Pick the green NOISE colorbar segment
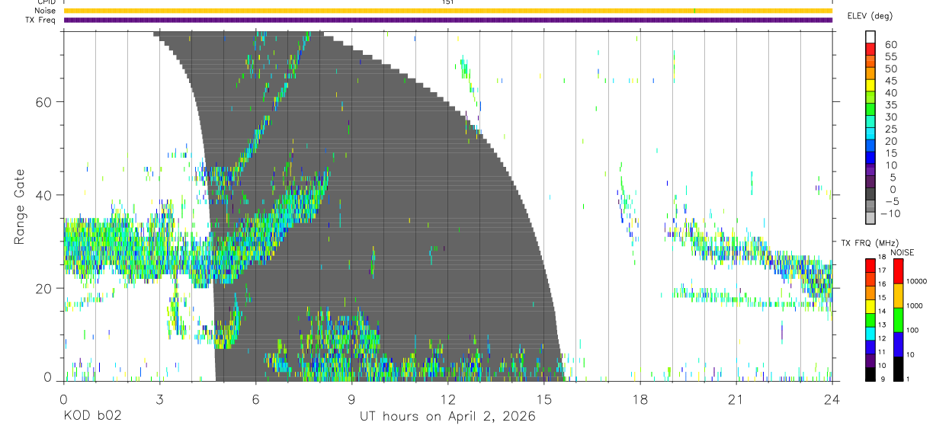936x432 pixels. click(x=899, y=320)
